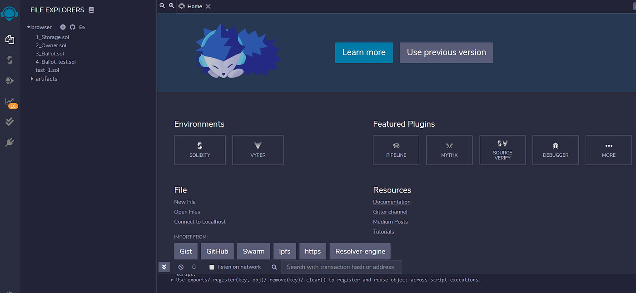The image size is (636, 293).
Task: Open the Tutorials link
Action: point(383,232)
